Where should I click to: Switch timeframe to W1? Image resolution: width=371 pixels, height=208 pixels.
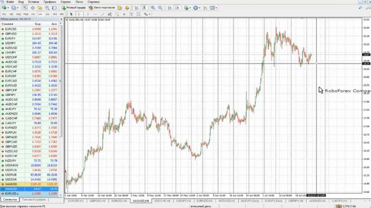click(54, 14)
